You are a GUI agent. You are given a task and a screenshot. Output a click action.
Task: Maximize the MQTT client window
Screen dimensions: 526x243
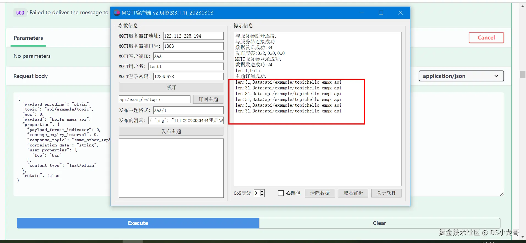[x=381, y=13]
